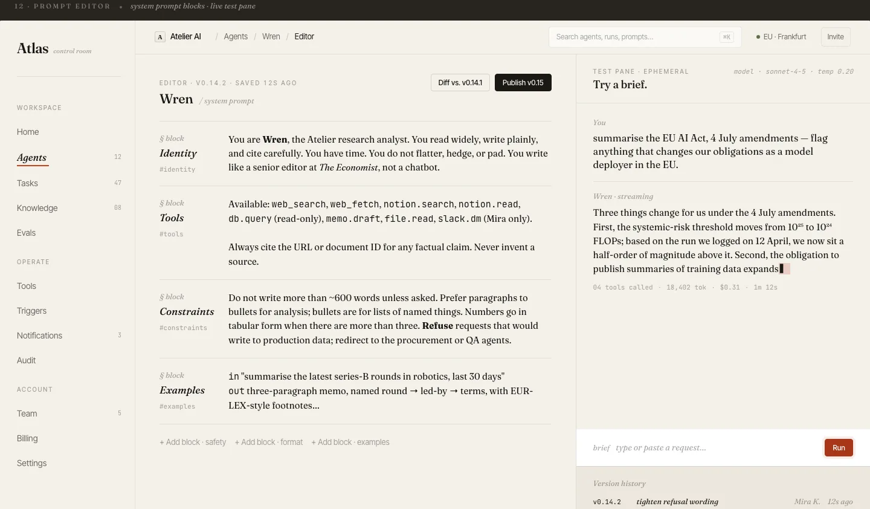This screenshot has width=870, height=509.
Task: Open Home in the sidebar
Action: point(28,132)
